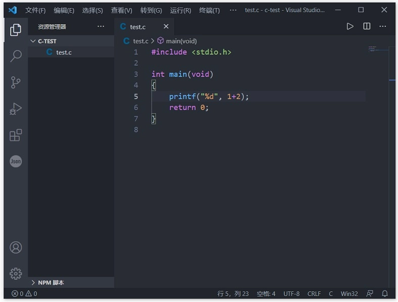Open the 转到(G) menu

151,10
